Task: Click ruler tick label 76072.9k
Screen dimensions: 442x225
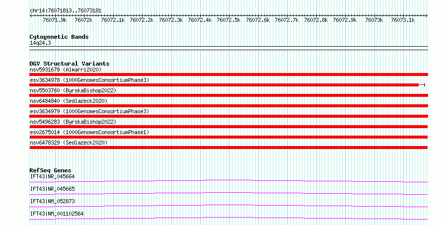Action: coord(345,20)
